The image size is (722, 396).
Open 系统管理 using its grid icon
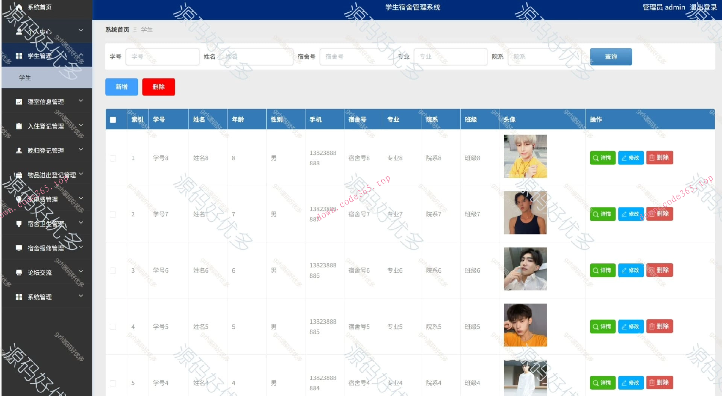click(x=19, y=296)
